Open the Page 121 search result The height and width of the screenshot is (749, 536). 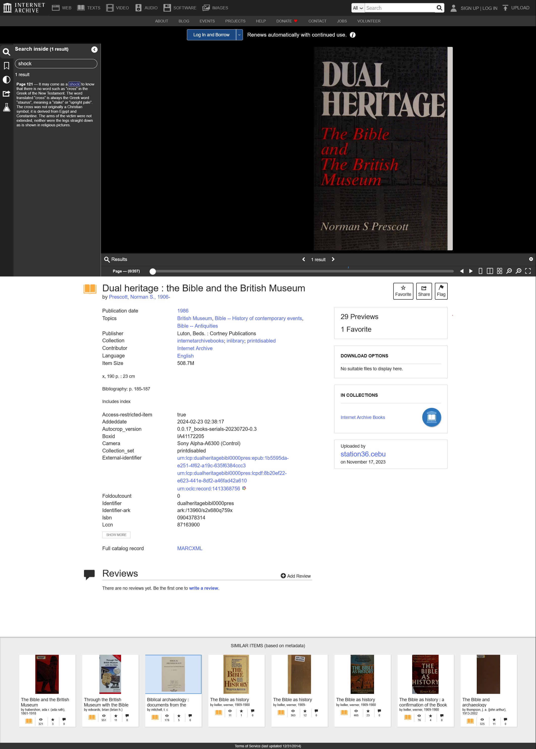click(55, 105)
